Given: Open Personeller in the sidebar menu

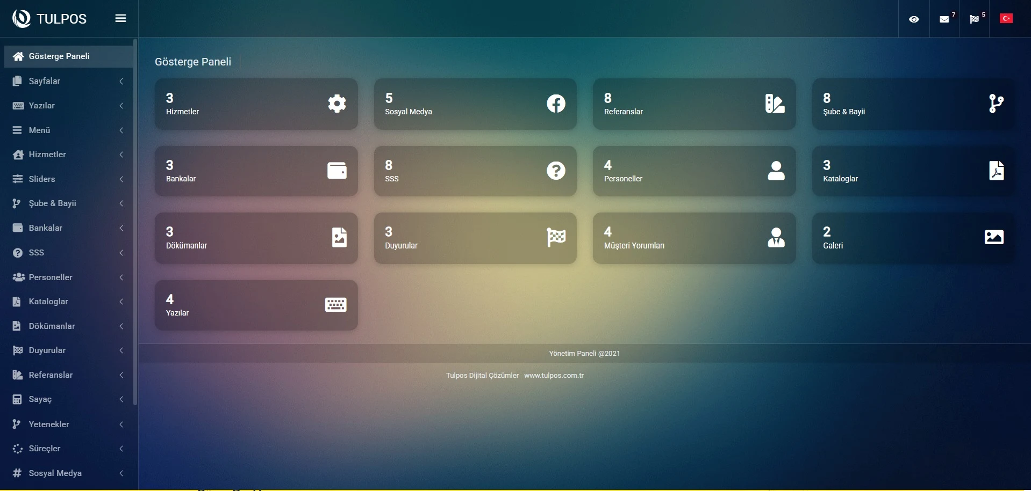Looking at the screenshot, I should click(x=68, y=277).
